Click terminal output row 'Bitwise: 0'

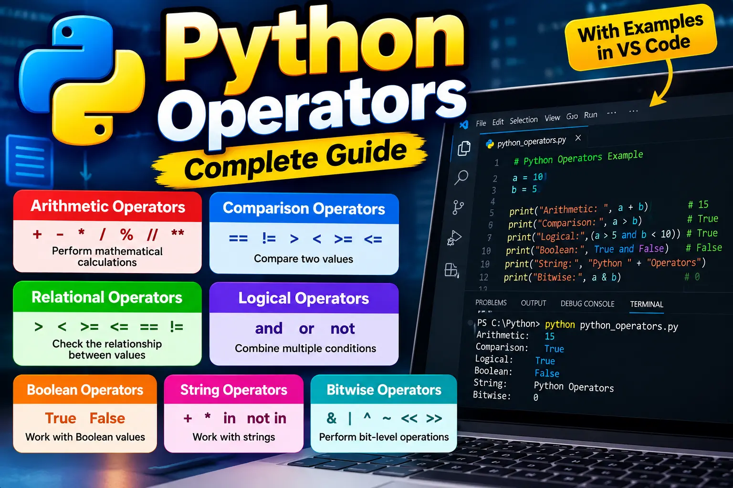506,396
